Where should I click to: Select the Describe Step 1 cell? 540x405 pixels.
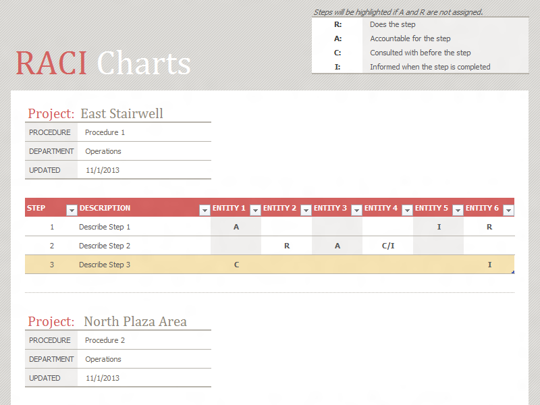(x=144, y=227)
